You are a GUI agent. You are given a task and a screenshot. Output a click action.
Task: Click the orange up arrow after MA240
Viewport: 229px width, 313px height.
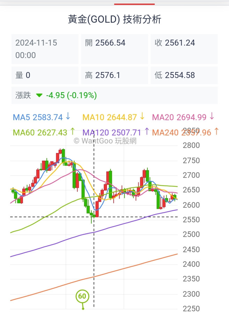(x=216, y=132)
